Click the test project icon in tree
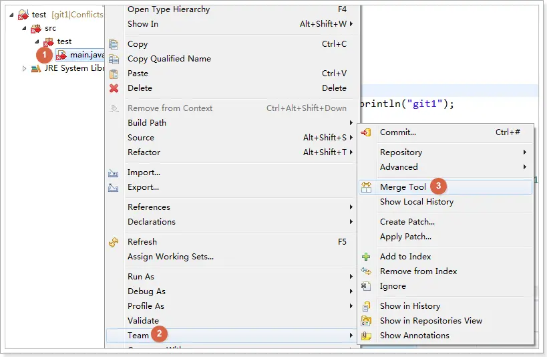 pos(23,15)
